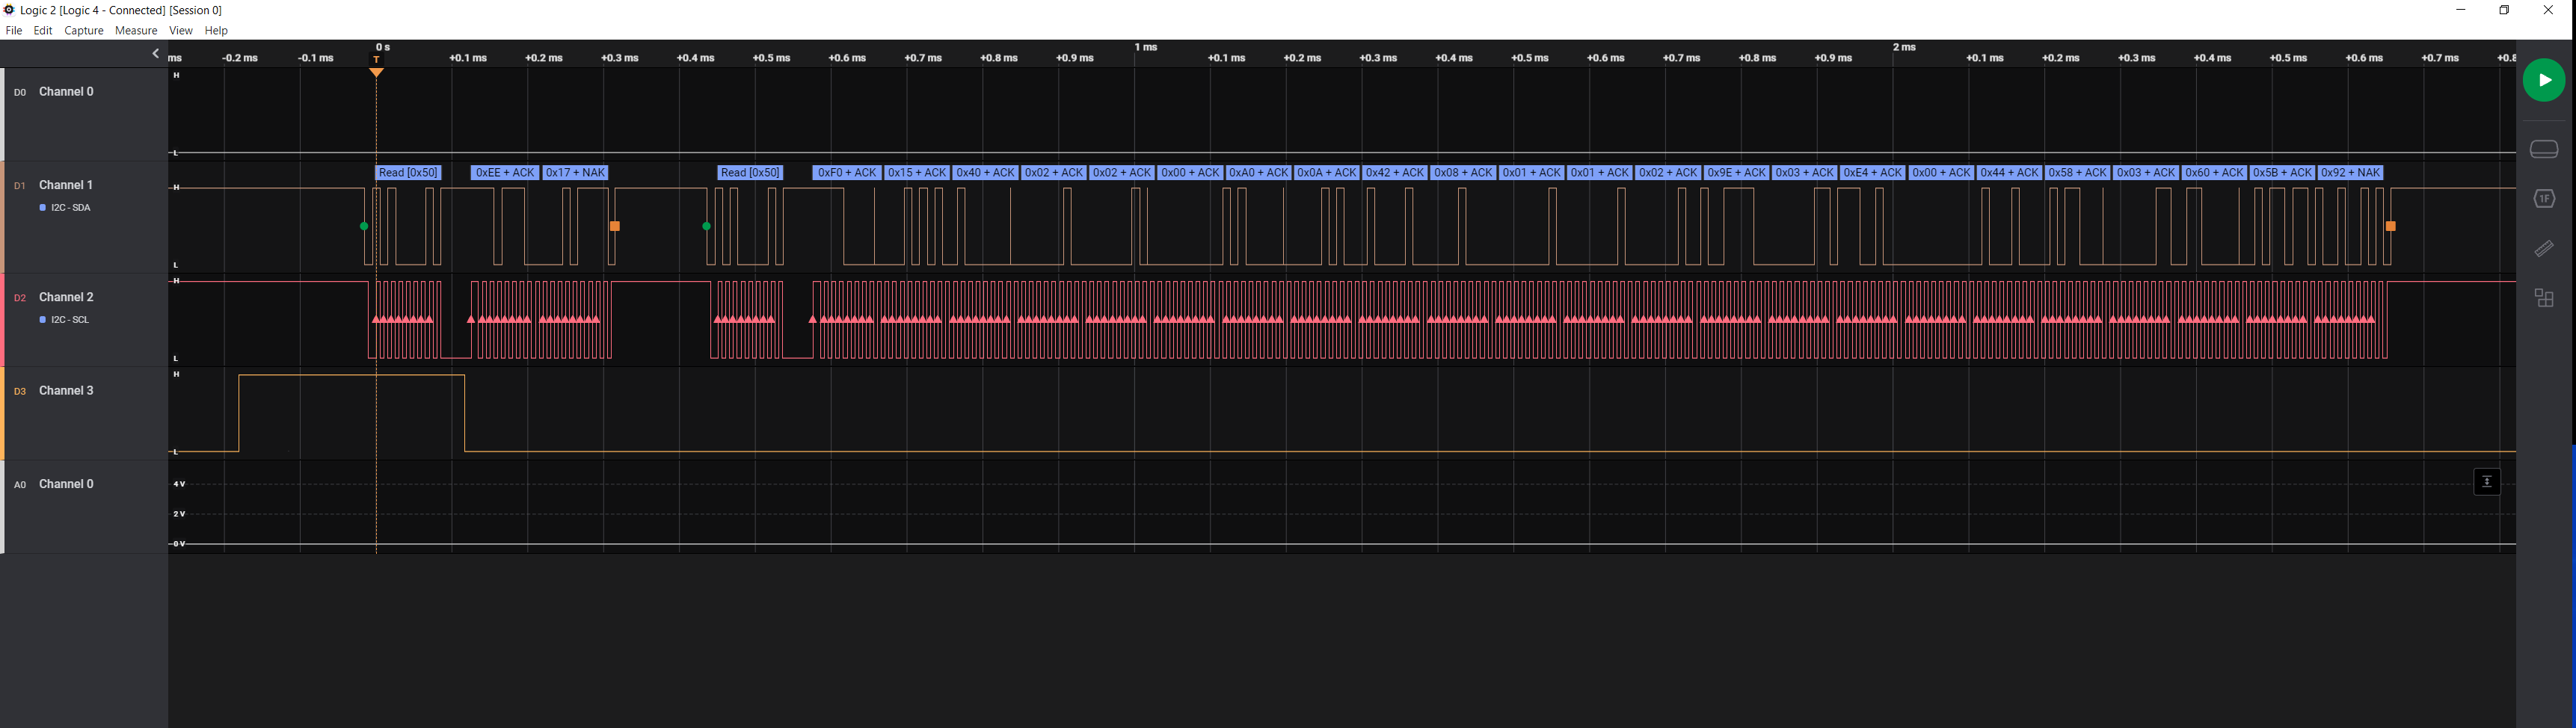Click the final orange I2C stop marker

pos(2390,227)
